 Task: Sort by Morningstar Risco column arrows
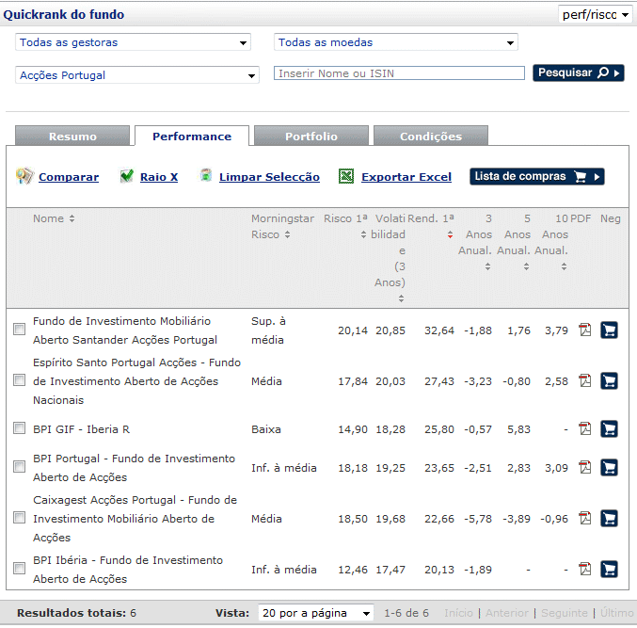coord(287,234)
